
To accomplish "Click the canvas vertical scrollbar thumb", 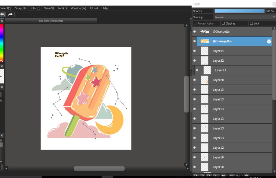I will tap(187, 94).
